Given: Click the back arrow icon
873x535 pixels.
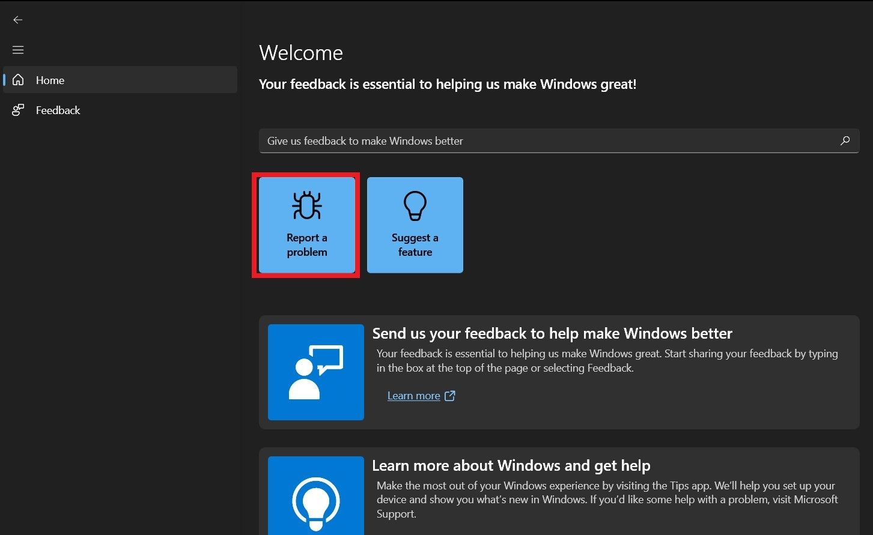Looking at the screenshot, I should pyautogui.click(x=18, y=20).
